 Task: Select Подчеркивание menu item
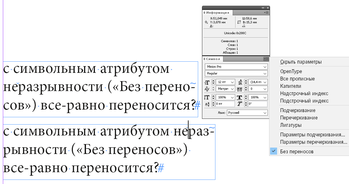click(x=298, y=110)
